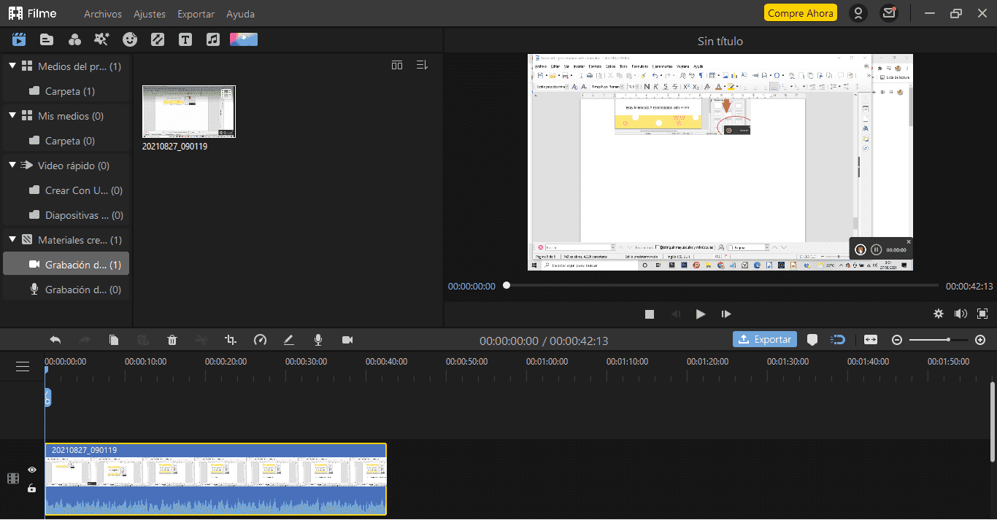The image size is (997, 520).
Task: Select Grabación d... (0) audio recording item
Action: (x=66, y=290)
